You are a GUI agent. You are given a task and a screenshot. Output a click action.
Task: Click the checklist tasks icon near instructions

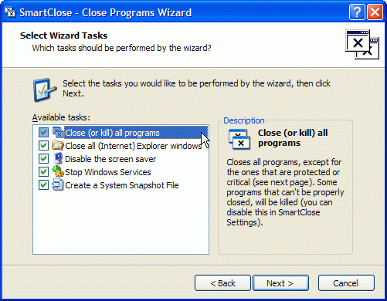click(x=45, y=90)
